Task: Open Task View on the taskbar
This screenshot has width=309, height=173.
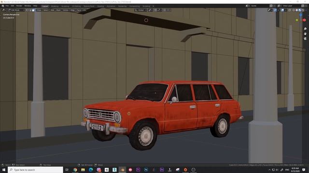Action: 67,170
